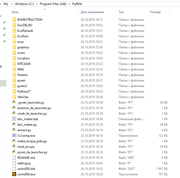Image resolution: width=180 pixels, height=178 pixels.
Task: Go to Program Files (x86) breadcrumb
Action: (53, 4)
